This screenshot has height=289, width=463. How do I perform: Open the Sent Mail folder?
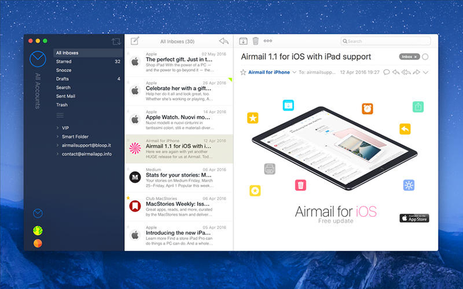[65, 96]
